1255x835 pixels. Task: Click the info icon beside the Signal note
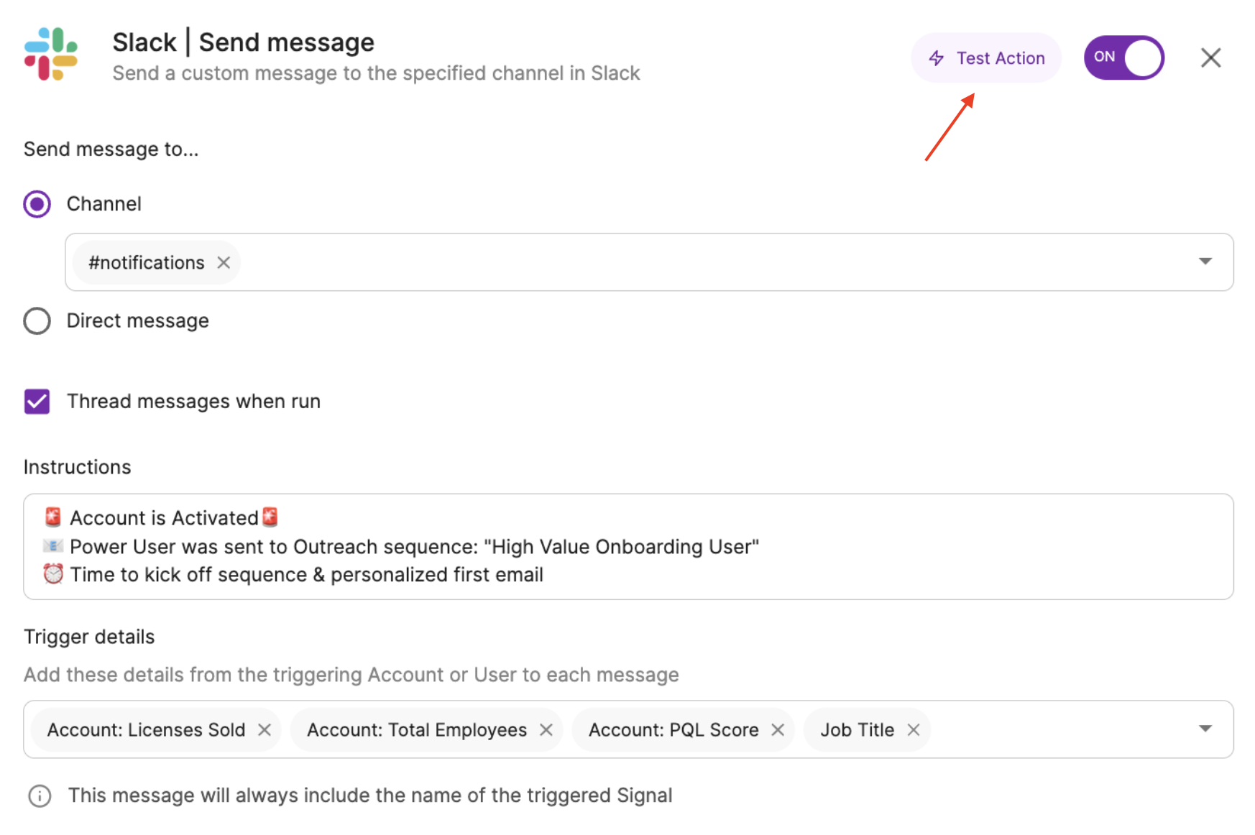[40, 796]
